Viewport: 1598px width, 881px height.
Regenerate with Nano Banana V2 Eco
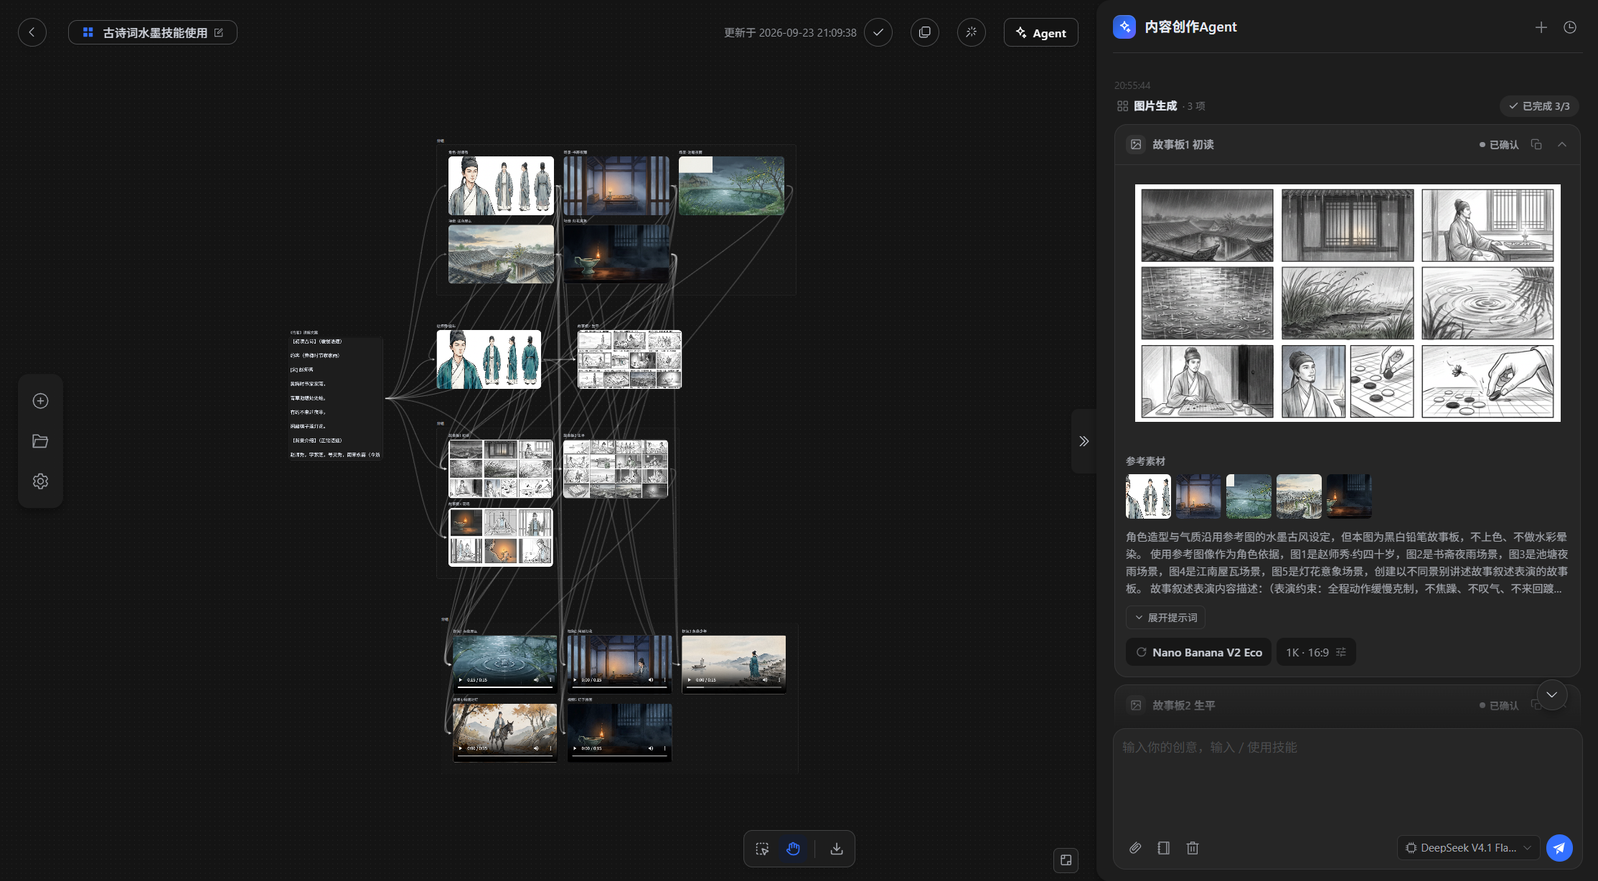[x=1198, y=652]
